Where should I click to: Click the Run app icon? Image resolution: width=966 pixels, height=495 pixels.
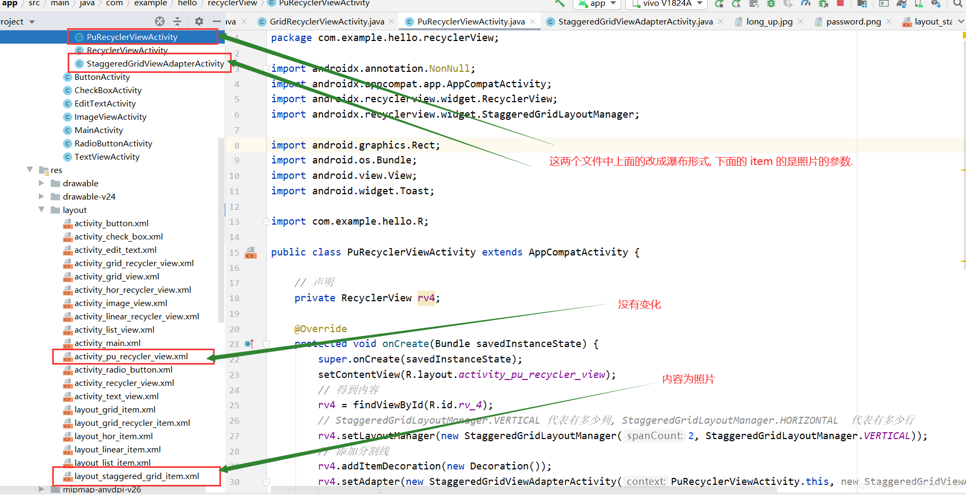719,4
